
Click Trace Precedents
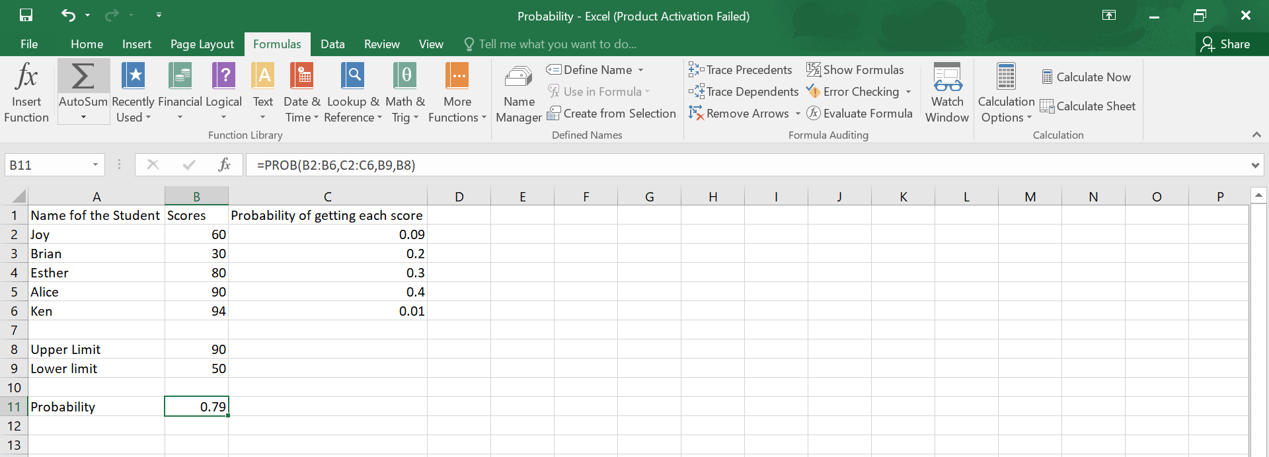[740, 70]
